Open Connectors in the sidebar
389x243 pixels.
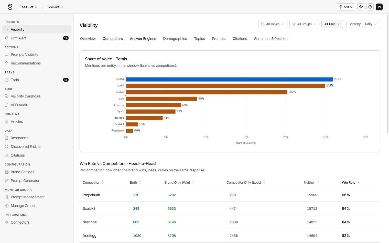37,222
